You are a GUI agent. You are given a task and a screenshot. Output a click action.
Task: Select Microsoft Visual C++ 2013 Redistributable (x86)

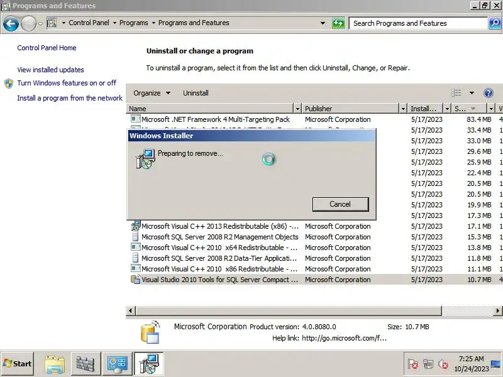(220, 226)
